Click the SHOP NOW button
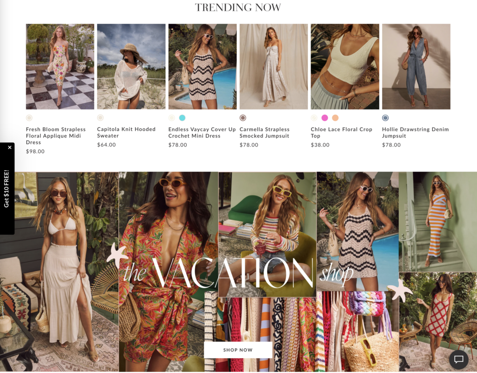Image resolution: width=477 pixels, height=373 pixels. click(x=238, y=350)
